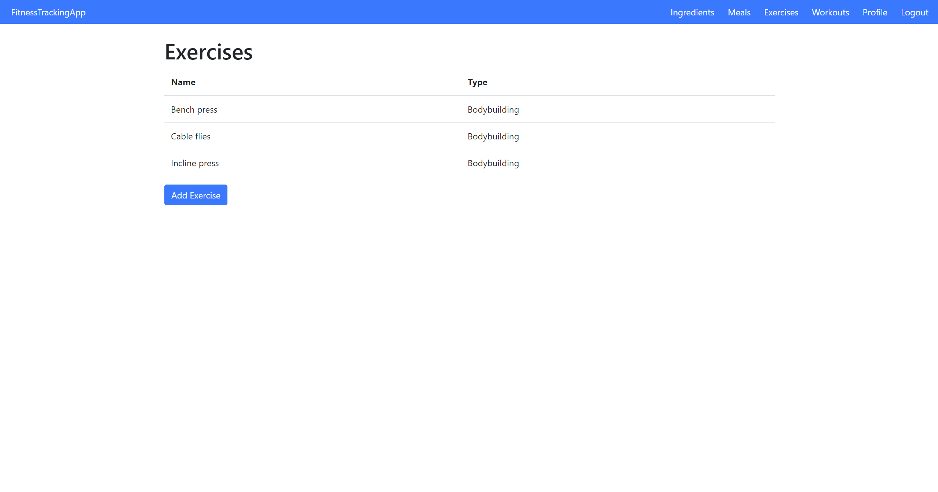Click the Bench press row name

point(194,110)
